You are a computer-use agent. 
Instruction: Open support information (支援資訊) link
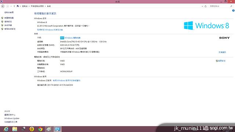point(222,52)
